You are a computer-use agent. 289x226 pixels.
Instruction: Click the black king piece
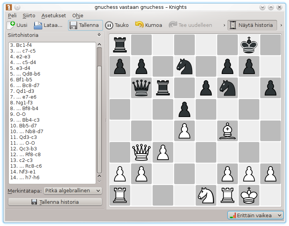[x=249, y=45]
